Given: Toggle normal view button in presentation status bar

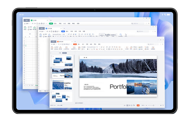Looking at the screenshot, I should click(127, 105).
